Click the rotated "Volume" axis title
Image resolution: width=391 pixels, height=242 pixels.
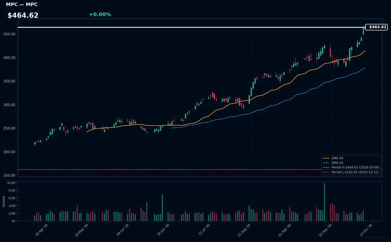[4, 201]
